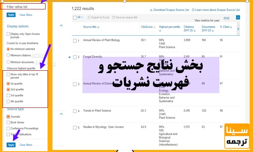Collapse the Source type section chevron
The height and width of the screenshot is (152, 253).
coord(62,114)
